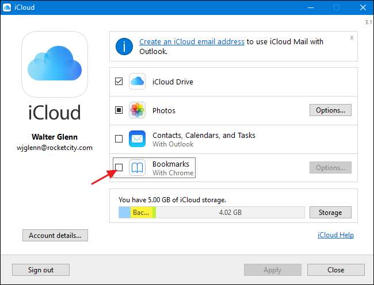Click the wjglenn@rocketcity.com email text
Viewport: 374px width, 285px height.
[55, 148]
